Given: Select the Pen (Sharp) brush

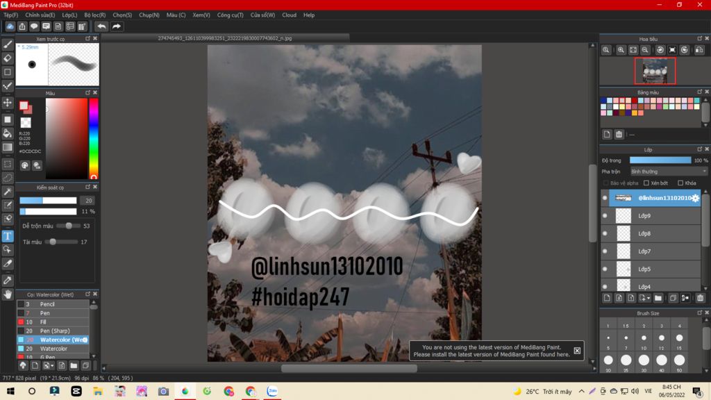Looking at the screenshot, I should pyautogui.click(x=53, y=331).
